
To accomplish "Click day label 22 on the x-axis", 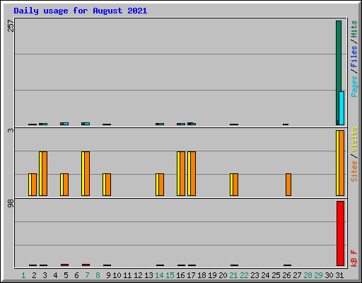I will coord(244,275).
